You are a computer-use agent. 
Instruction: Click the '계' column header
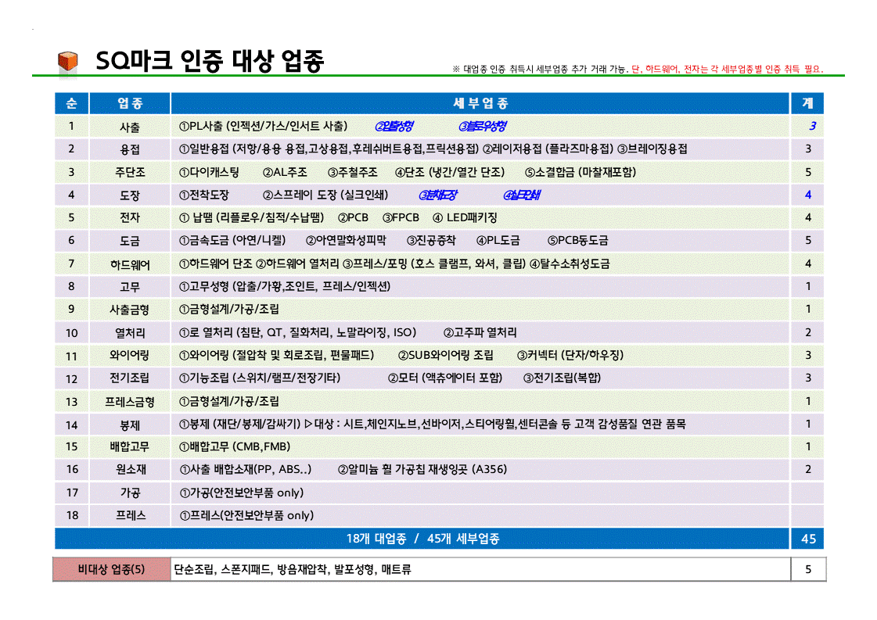point(807,103)
